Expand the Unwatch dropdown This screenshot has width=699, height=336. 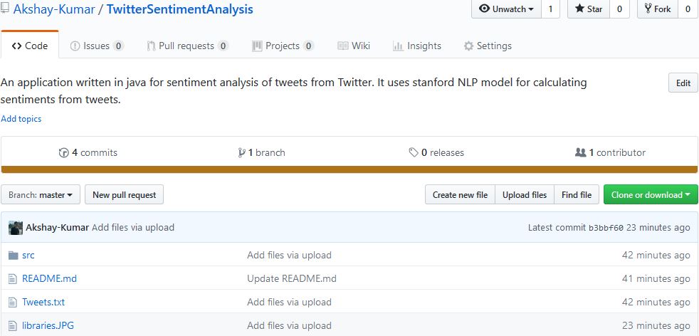[506, 9]
